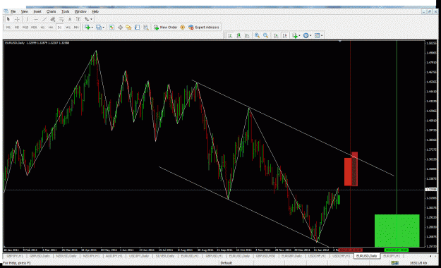Click the Arrows drawing tool icon
The width and height of the screenshot is (441, 268).
click(87, 20)
